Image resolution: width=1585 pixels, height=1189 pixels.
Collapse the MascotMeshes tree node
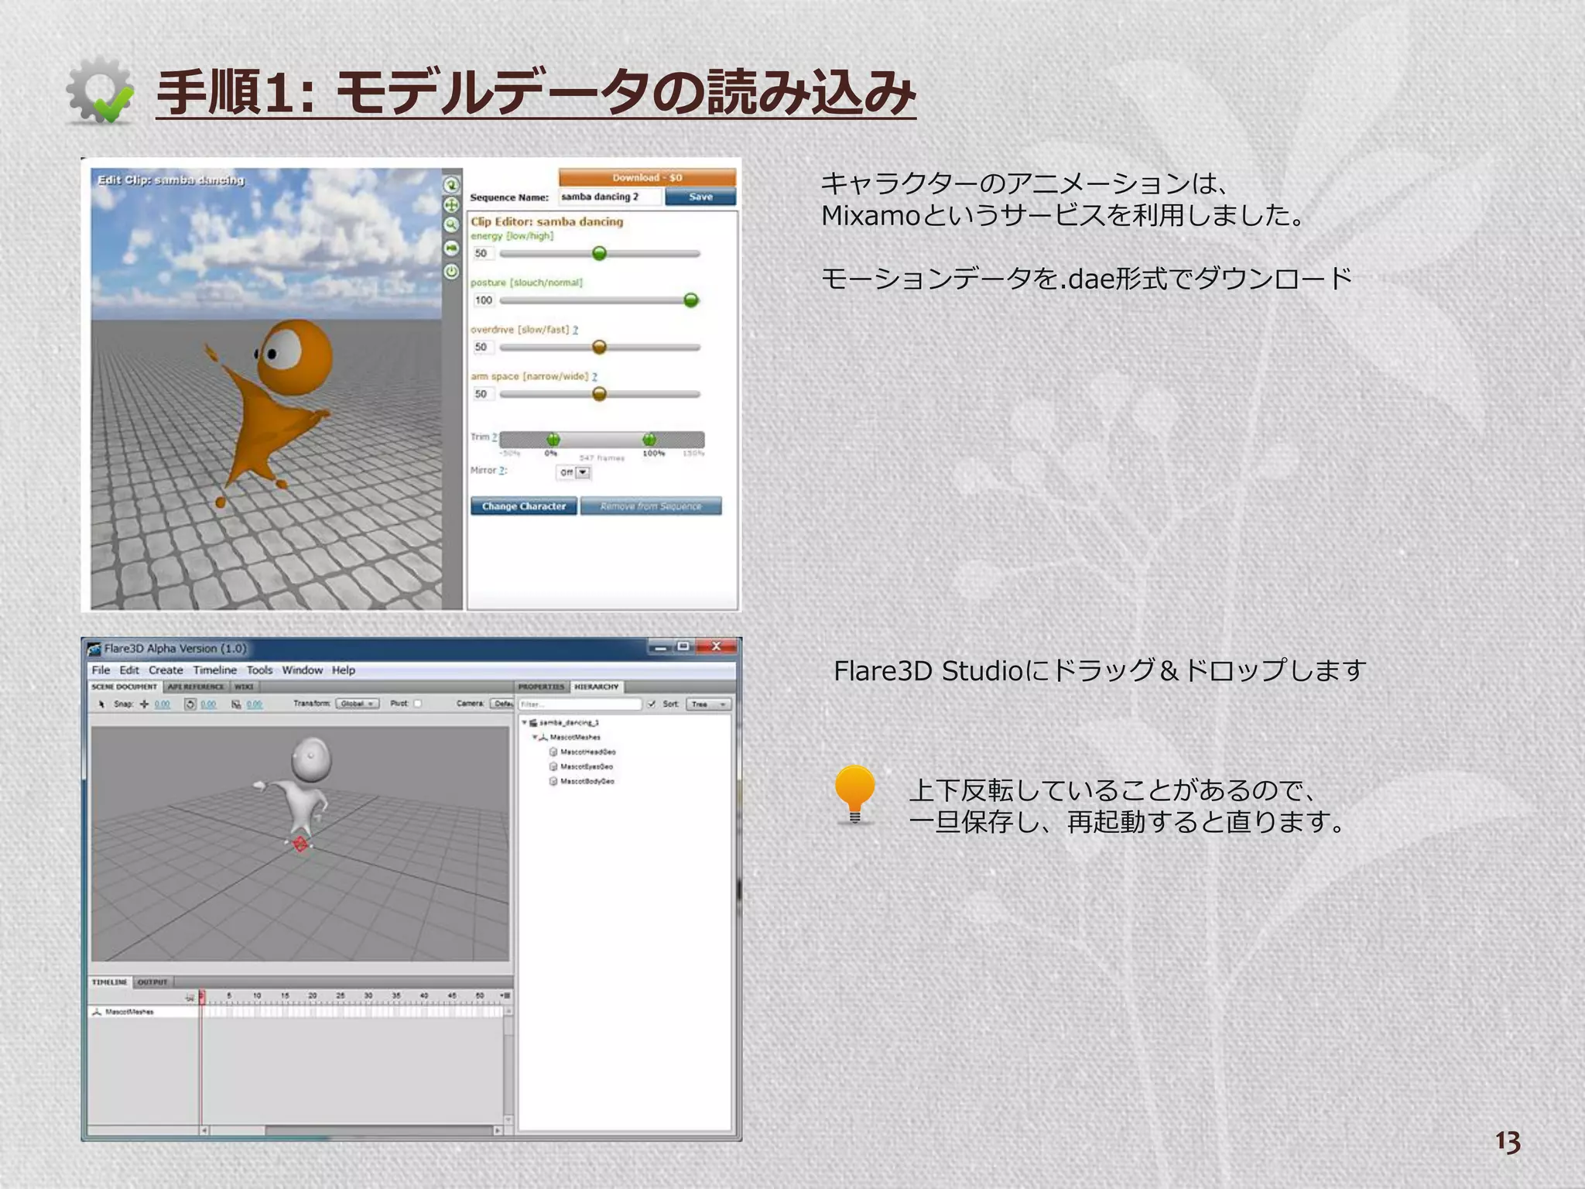(534, 737)
